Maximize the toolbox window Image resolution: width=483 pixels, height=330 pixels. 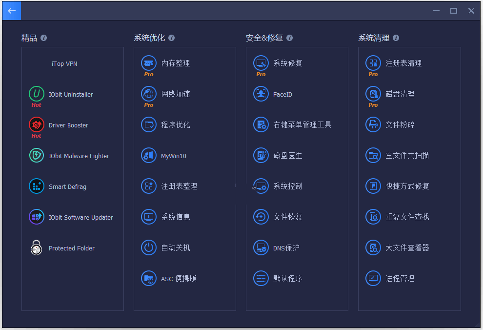453,11
